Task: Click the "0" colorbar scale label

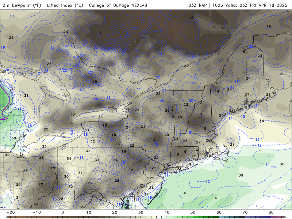Action: 62,212
